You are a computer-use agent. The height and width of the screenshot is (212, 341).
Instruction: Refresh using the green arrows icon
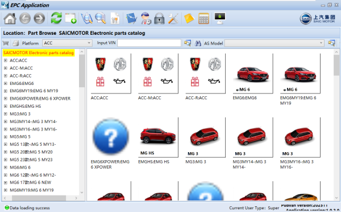click(x=56, y=18)
